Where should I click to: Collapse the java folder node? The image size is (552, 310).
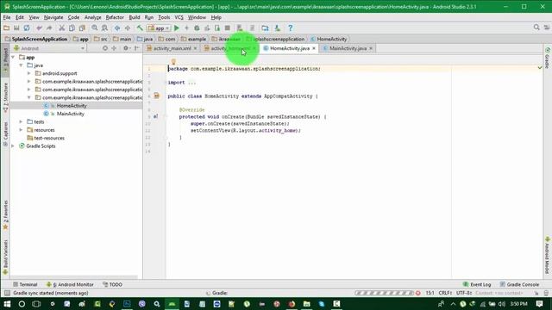pos(21,65)
